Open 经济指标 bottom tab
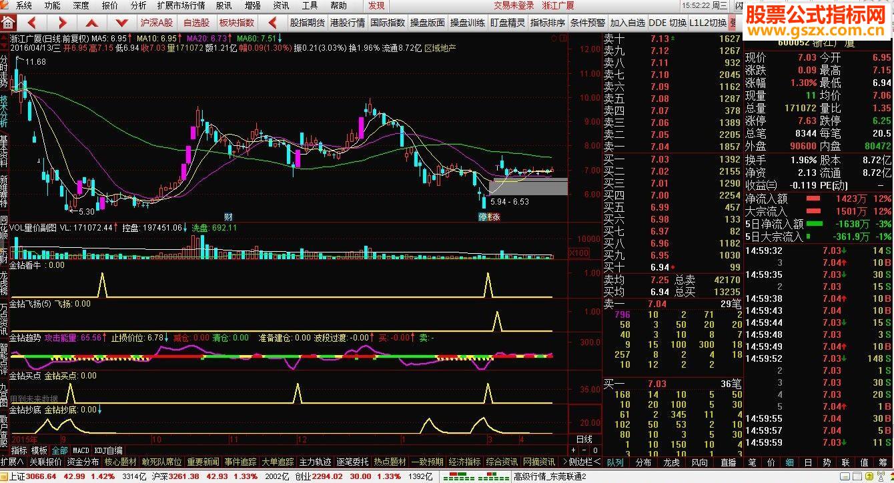 pos(464,462)
